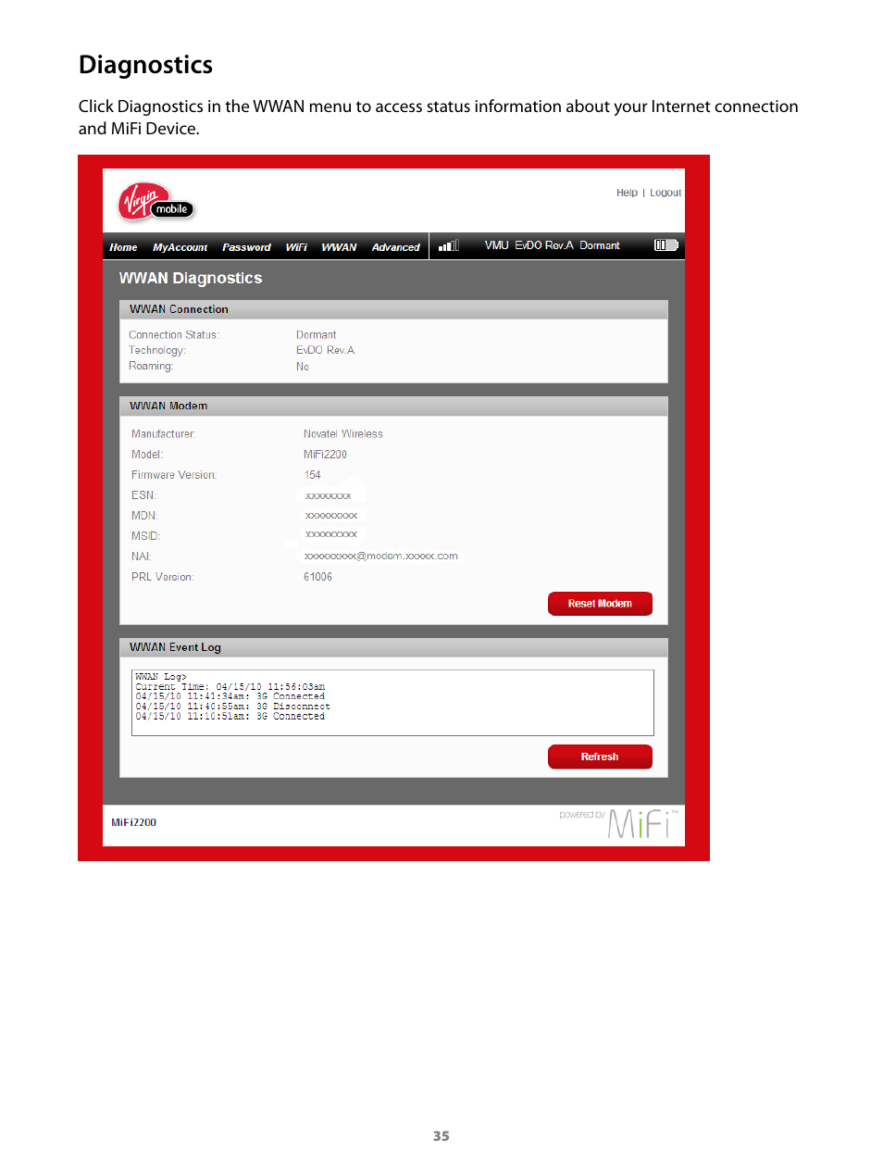Click the WWAN Diagnostics page title
Screen dimensions: 883x1176
click(x=191, y=278)
